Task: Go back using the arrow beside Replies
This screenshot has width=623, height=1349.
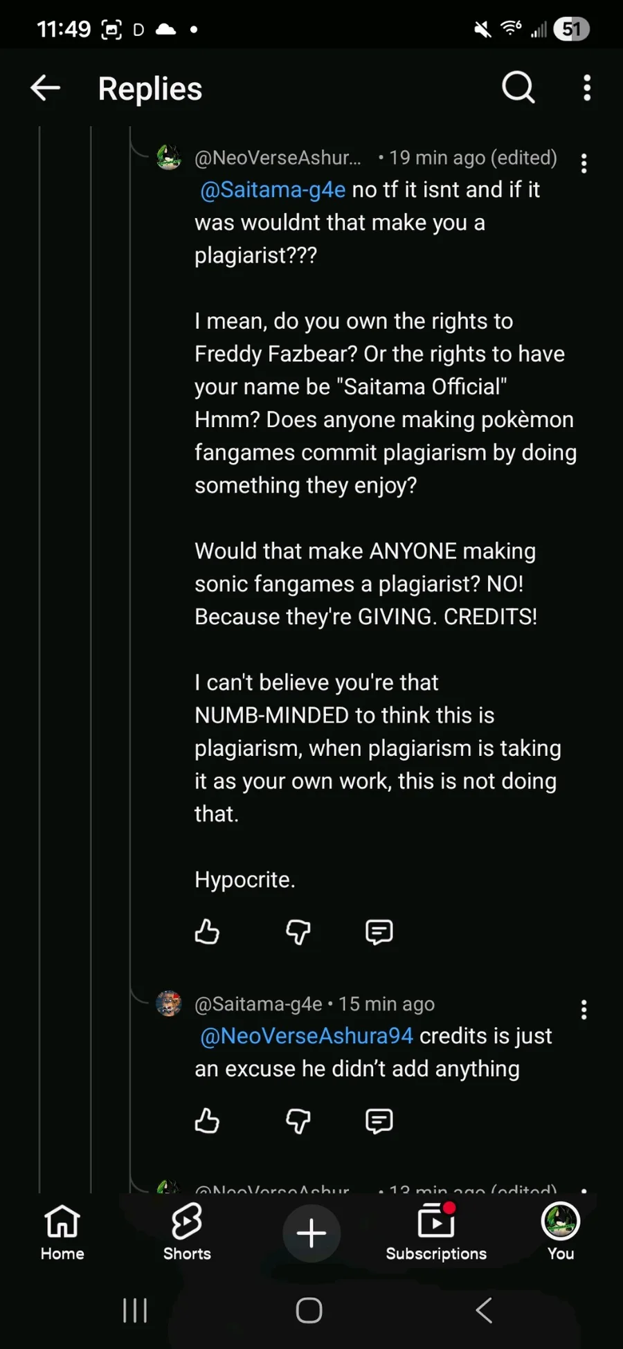Action: pos(46,88)
